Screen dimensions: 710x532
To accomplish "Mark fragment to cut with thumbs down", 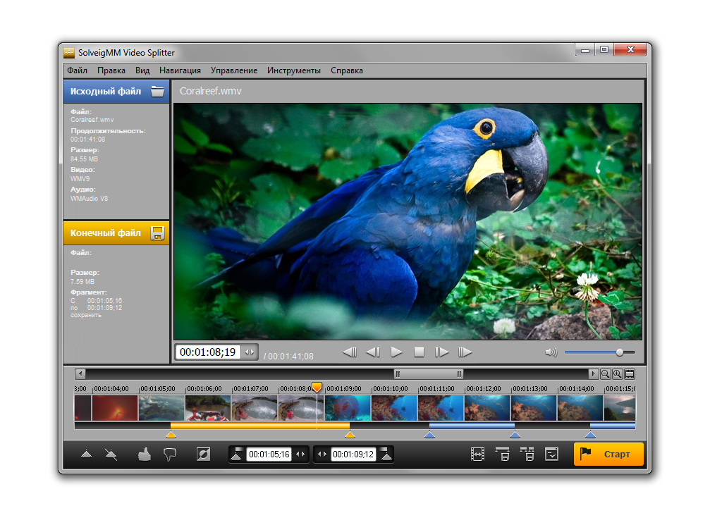I will coord(169,455).
